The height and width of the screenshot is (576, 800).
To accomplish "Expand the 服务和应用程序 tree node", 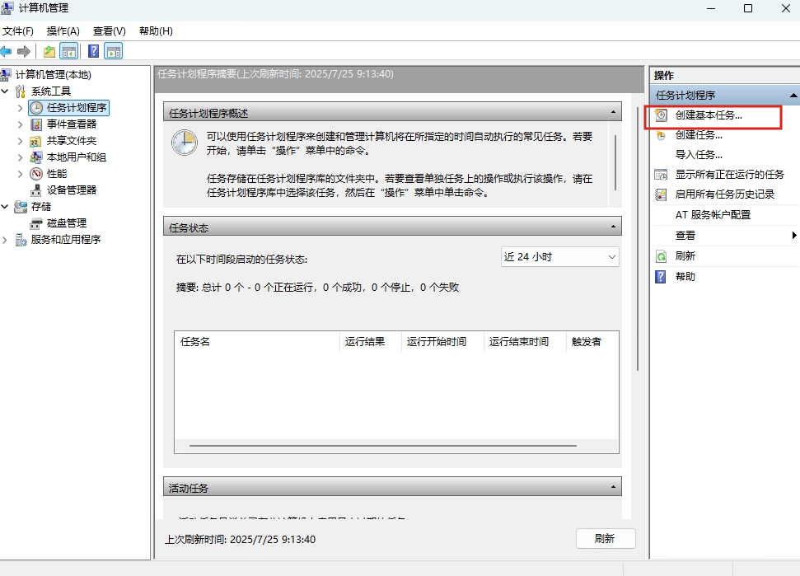I will [5, 240].
